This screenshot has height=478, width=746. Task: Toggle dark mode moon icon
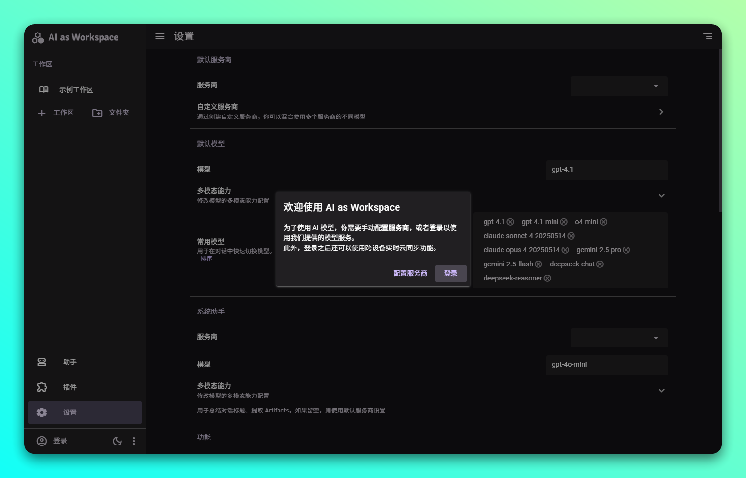click(117, 441)
